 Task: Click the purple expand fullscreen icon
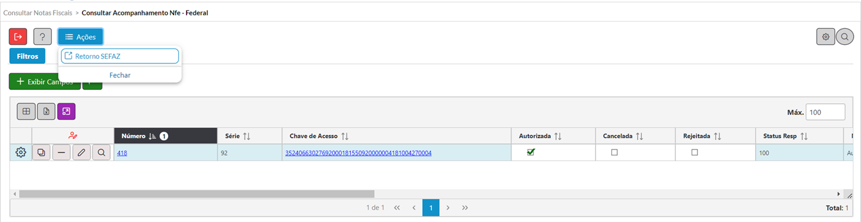tap(66, 111)
